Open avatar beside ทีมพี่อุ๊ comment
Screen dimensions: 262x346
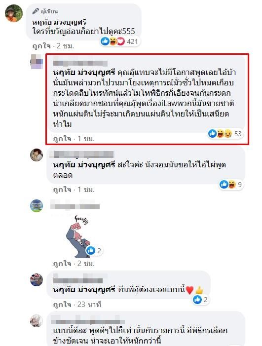[x=37, y=280]
